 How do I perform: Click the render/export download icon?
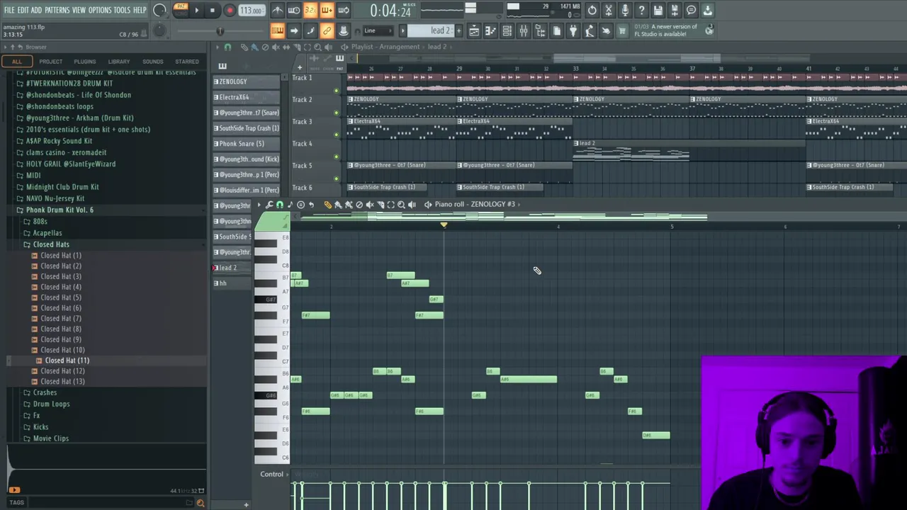(707, 10)
